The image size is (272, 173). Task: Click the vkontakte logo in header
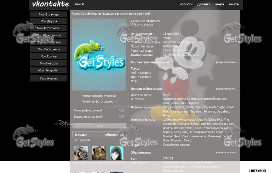50,4
